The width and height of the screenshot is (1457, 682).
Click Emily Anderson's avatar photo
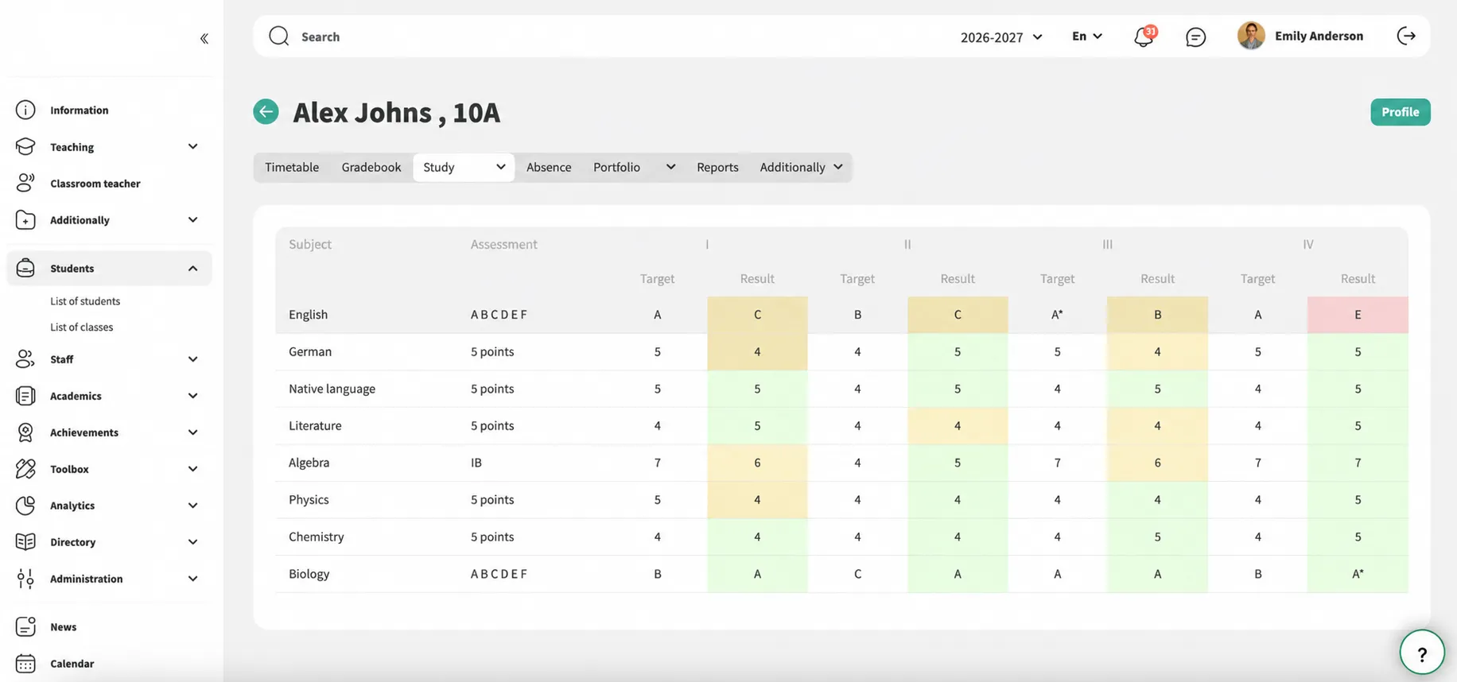point(1251,36)
